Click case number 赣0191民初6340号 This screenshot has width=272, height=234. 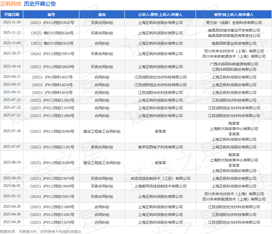pos(52,33)
